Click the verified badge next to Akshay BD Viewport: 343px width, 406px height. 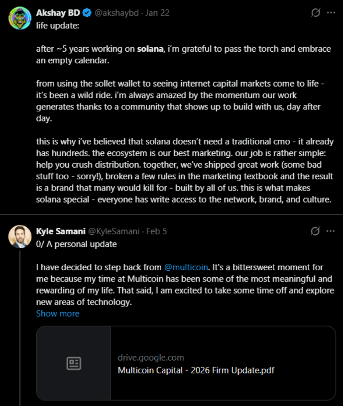[87, 13]
